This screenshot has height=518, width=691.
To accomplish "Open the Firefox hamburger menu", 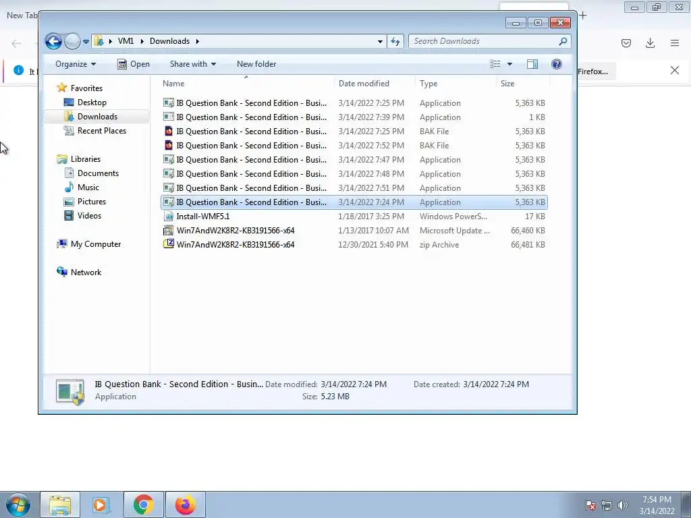I will [x=675, y=42].
